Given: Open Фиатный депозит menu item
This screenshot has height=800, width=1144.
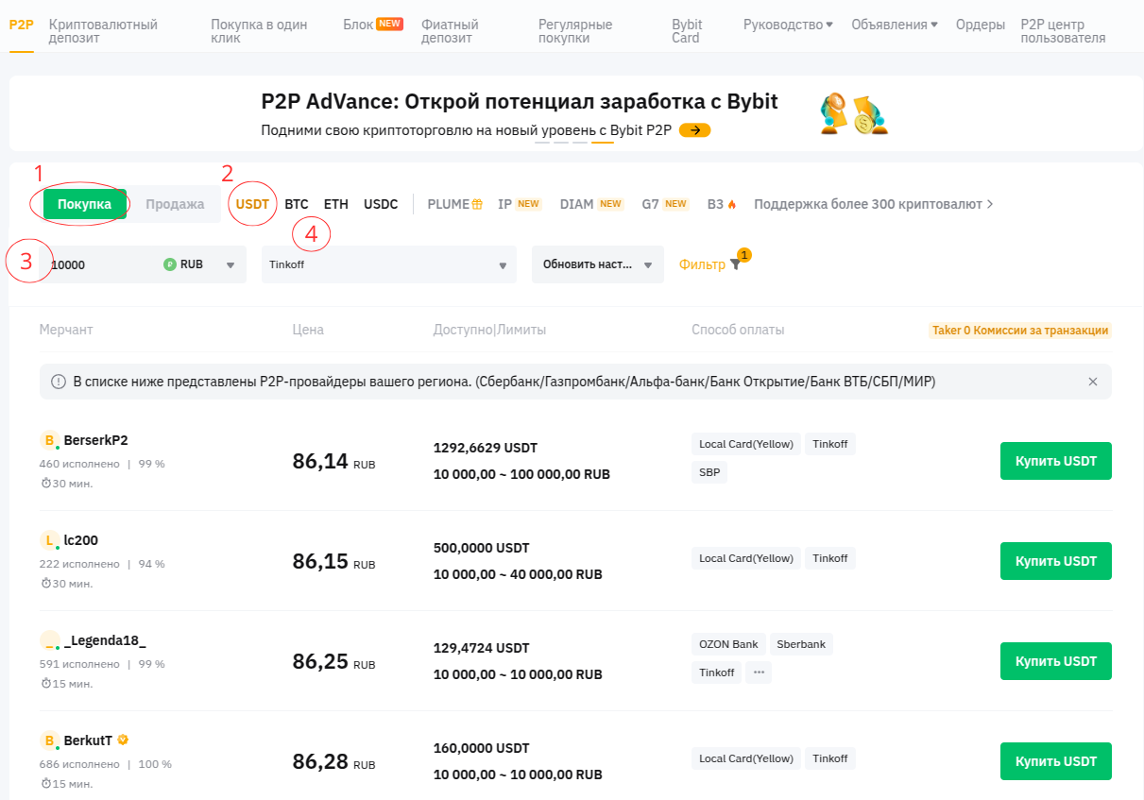Looking at the screenshot, I should click(450, 31).
